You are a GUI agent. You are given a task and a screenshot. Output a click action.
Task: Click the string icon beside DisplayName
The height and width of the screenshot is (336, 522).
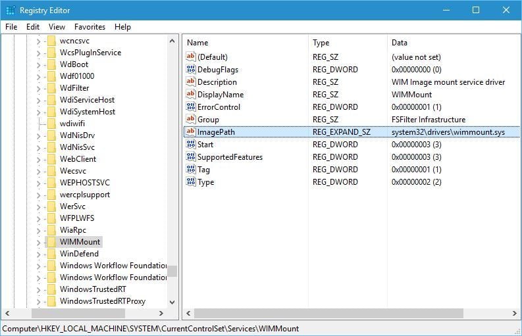point(190,94)
